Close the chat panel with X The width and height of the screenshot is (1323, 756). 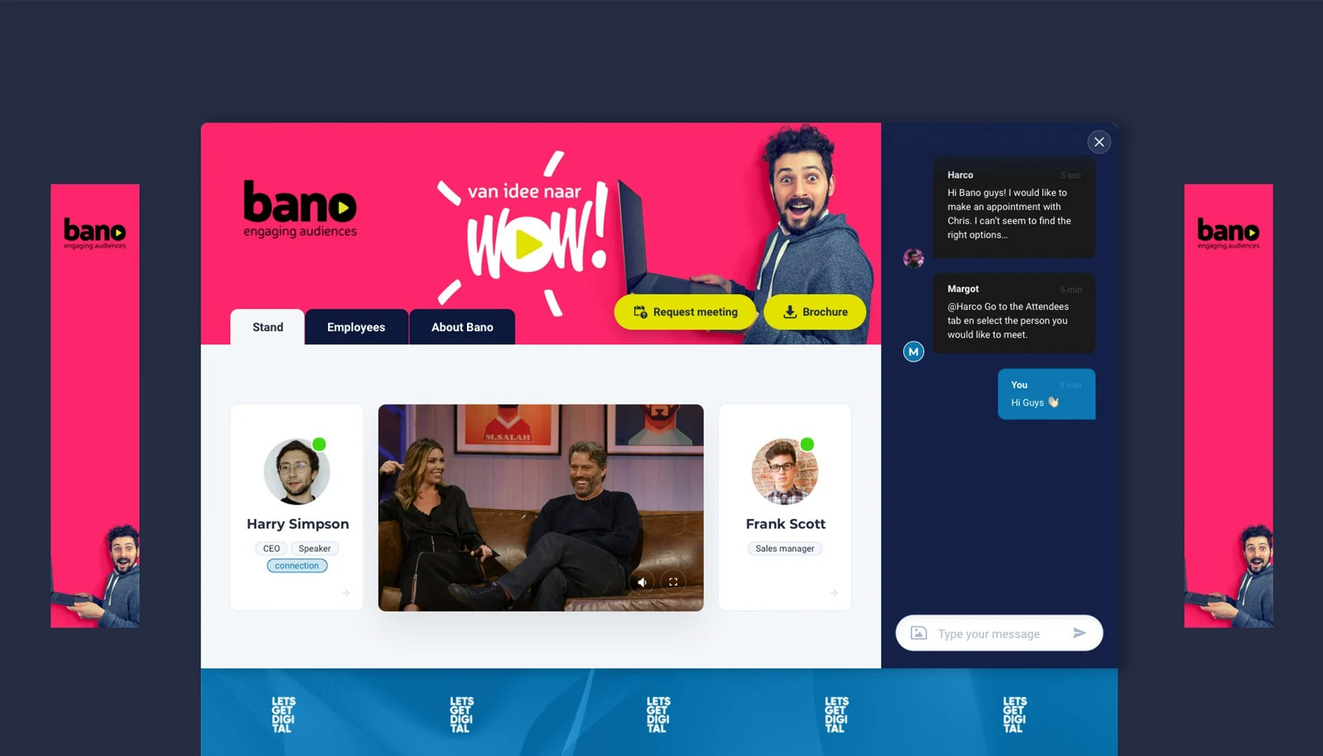point(1099,142)
